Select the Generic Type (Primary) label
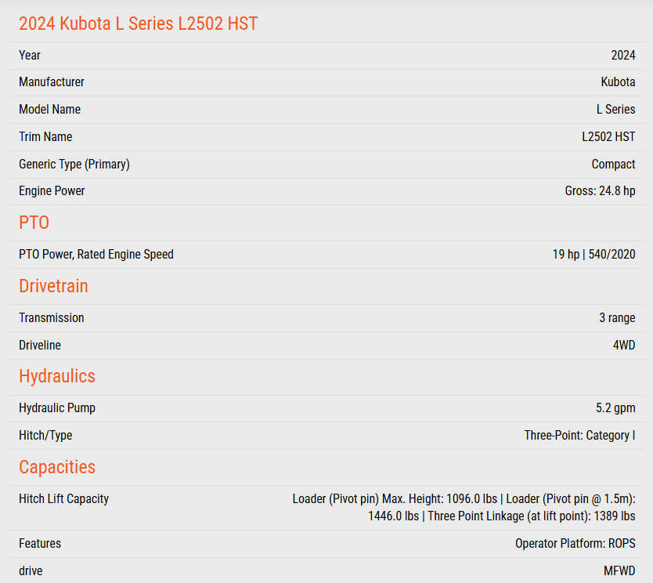The height and width of the screenshot is (583, 653). click(74, 165)
